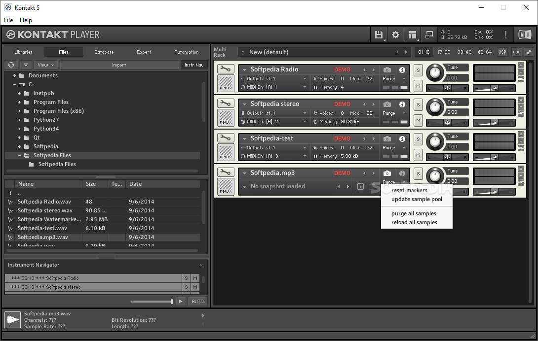Viewport: 538px width, 341px height.
Task: Mute the Softpedia-test instrument
Action: pos(418,155)
